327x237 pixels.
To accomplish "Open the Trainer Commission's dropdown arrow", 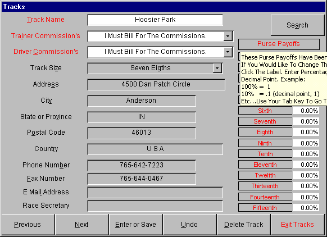I will (228, 37).
